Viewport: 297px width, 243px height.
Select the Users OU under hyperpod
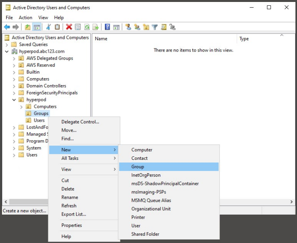39,120
